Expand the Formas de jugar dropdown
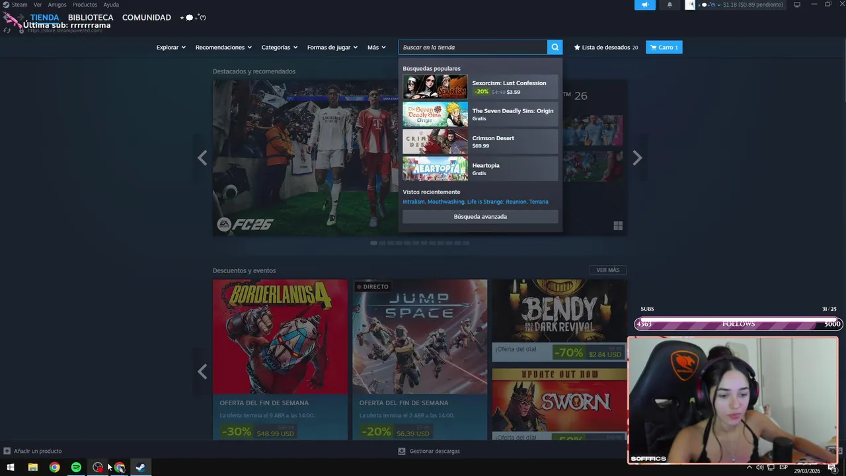This screenshot has height=476, width=846. (332, 48)
